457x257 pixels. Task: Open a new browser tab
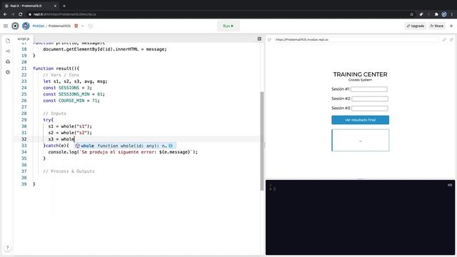pos(64,6)
